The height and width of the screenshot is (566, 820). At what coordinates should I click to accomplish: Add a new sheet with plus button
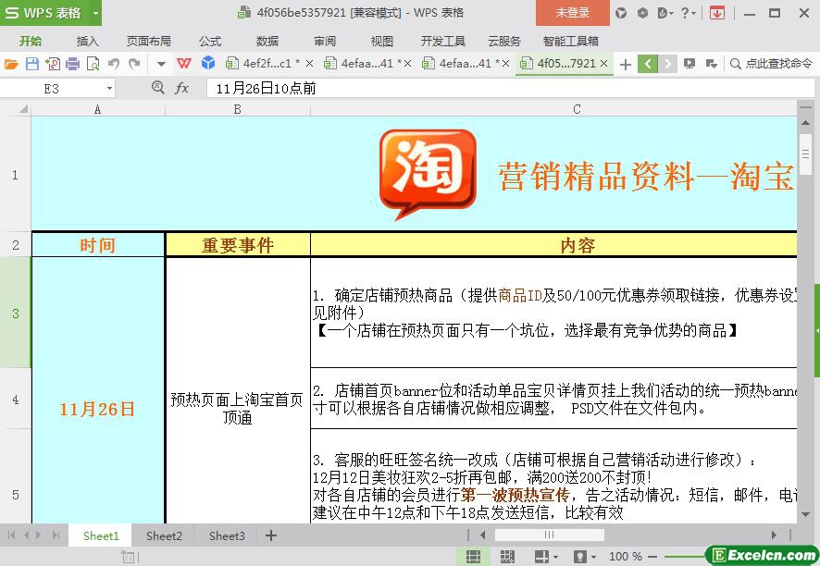(271, 535)
